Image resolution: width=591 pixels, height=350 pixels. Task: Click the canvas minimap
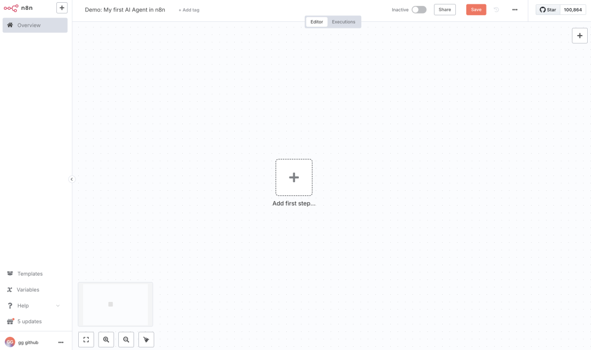(115, 304)
